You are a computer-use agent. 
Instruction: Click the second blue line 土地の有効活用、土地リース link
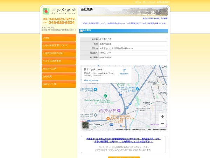click(124, 141)
